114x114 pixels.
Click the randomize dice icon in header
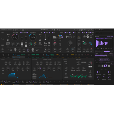[60, 30]
